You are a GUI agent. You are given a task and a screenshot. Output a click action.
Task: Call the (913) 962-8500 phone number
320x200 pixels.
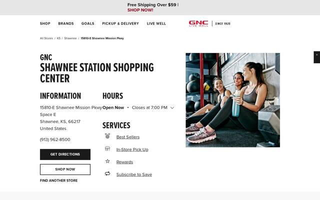[x=55, y=139]
